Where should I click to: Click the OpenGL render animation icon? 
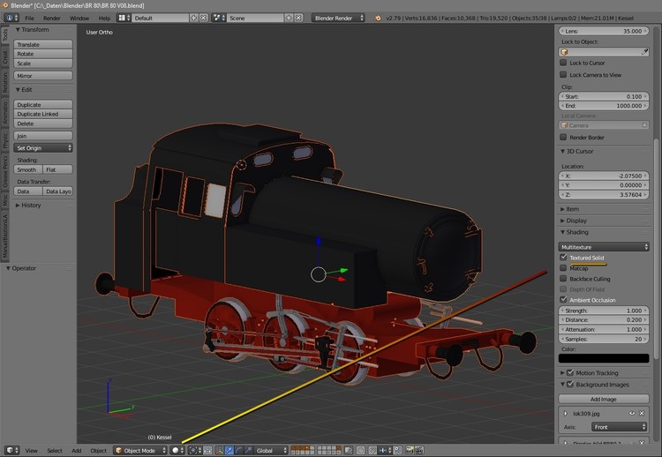pyautogui.click(x=419, y=450)
